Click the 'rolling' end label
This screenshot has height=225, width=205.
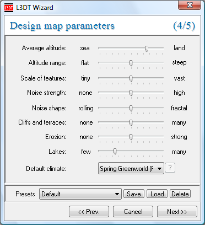coord(86,108)
